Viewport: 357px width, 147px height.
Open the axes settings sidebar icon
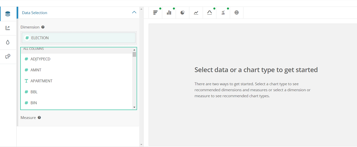tap(8, 28)
